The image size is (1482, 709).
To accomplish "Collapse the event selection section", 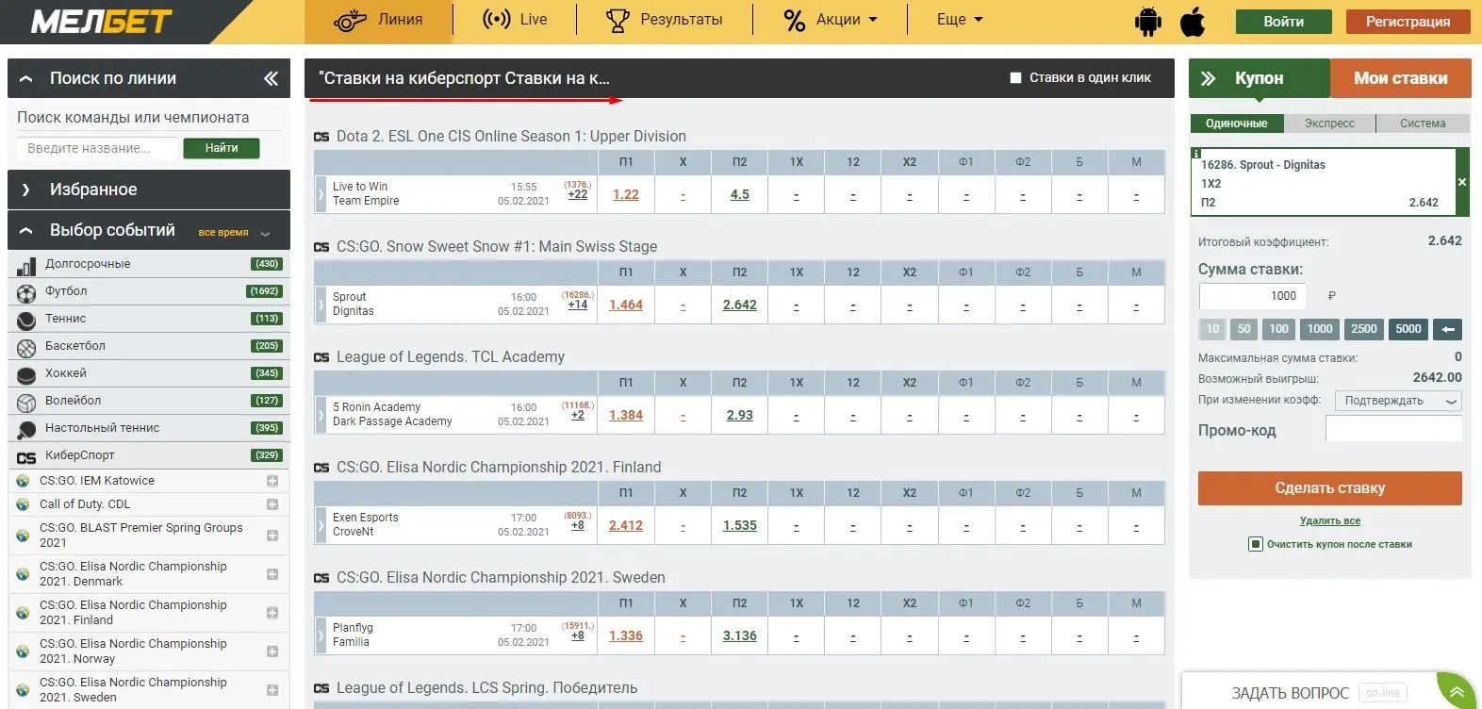I will coord(26,230).
